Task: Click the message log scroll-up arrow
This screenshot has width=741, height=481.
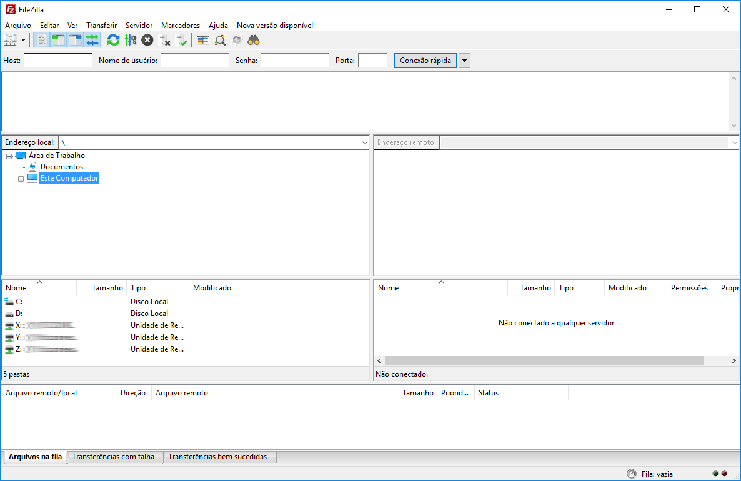Action: [x=734, y=79]
